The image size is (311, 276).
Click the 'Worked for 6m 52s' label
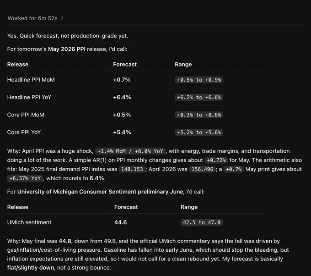coord(32,18)
